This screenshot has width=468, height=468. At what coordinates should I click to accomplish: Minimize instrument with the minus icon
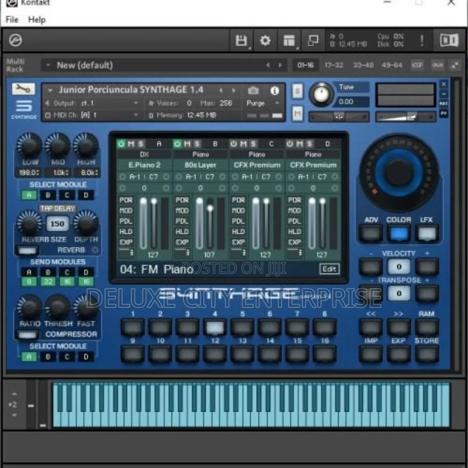[x=444, y=94]
